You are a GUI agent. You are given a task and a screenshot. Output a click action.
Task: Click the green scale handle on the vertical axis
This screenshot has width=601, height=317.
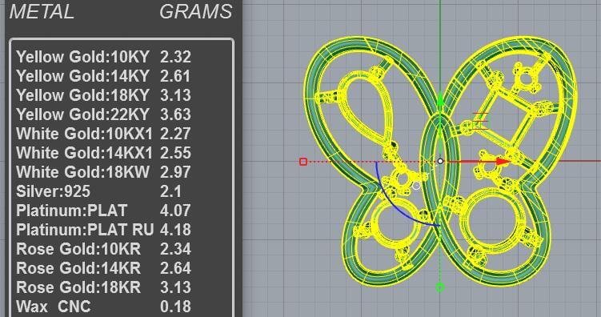[440, 287]
